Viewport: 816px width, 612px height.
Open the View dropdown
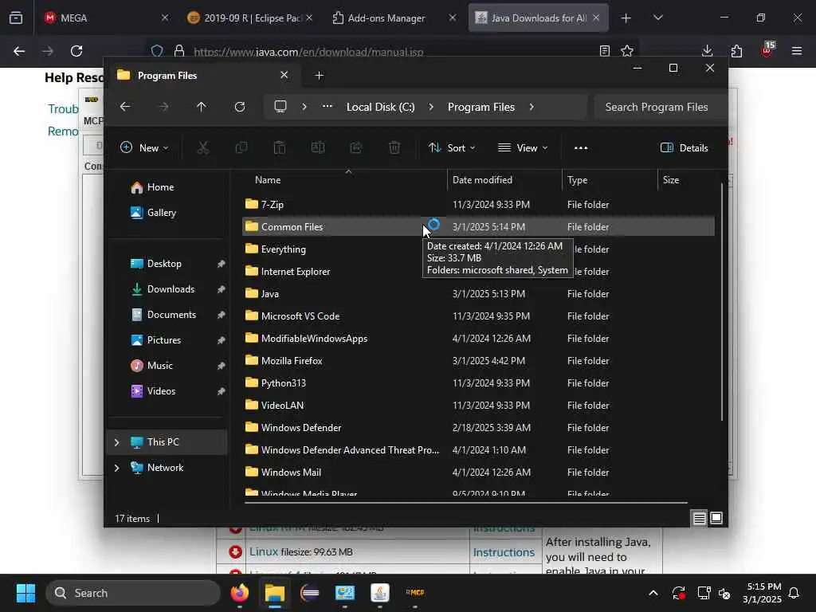(x=523, y=147)
